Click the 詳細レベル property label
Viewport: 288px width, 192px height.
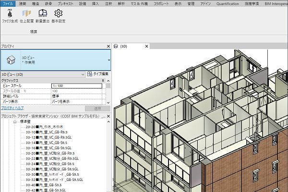click(11, 96)
